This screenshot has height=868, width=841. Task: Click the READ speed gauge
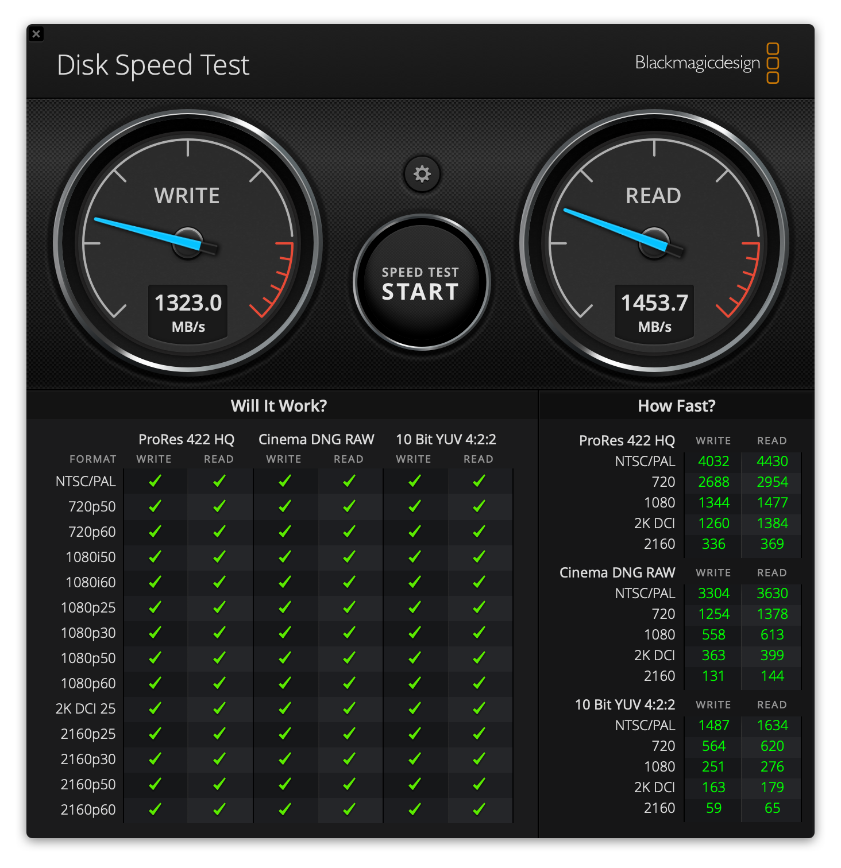tap(654, 241)
